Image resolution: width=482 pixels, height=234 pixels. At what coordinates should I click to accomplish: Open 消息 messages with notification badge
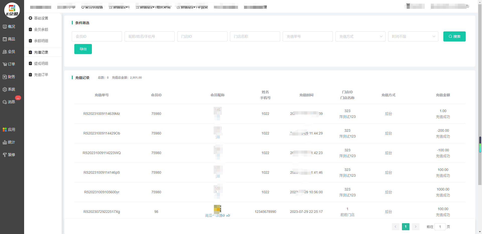tap(5, 102)
